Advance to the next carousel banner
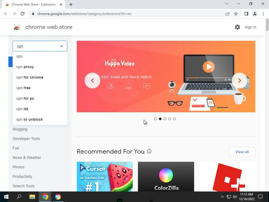This screenshot has width=269, height=202. 240,80
